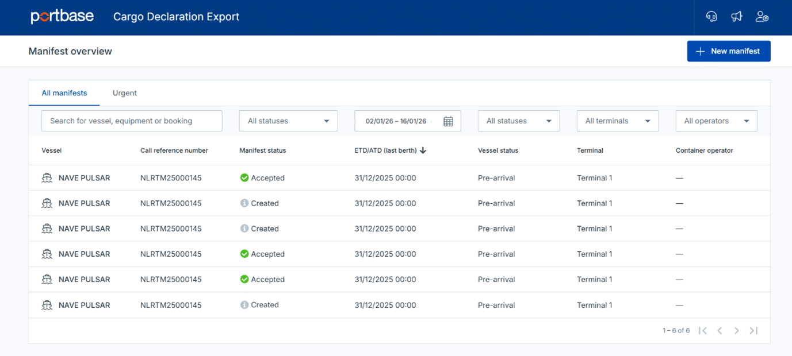Expand the manifest All statuses dropdown
This screenshot has width=792, height=356.
coord(288,121)
